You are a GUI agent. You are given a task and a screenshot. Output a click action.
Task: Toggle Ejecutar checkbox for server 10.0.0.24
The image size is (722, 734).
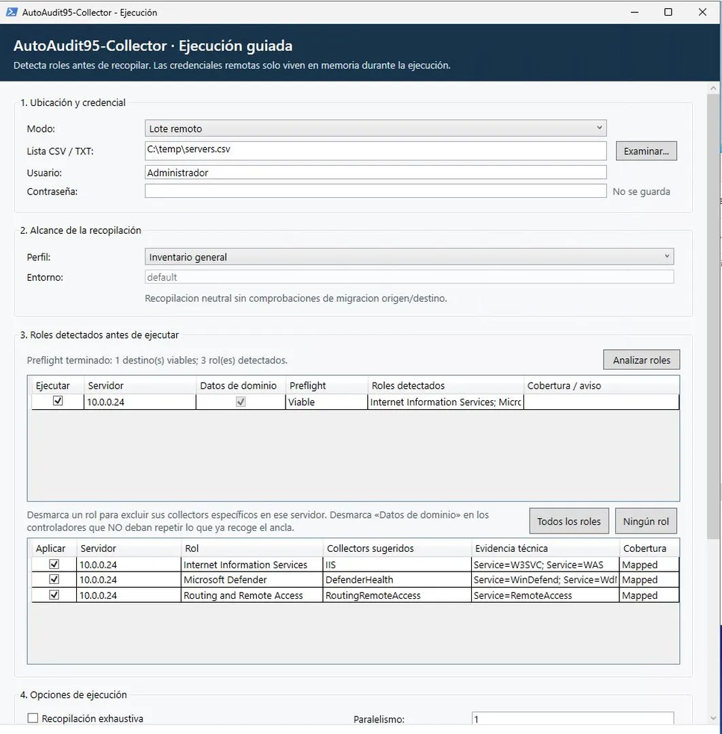pos(58,401)
